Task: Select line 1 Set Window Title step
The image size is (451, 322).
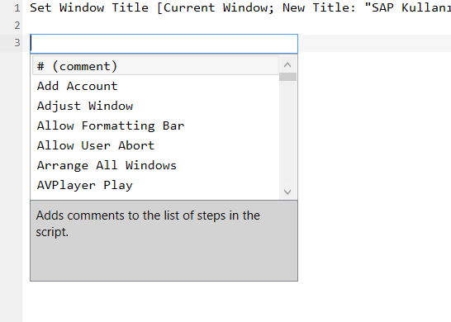Action: pyautogui.click(x=240, y=7)
